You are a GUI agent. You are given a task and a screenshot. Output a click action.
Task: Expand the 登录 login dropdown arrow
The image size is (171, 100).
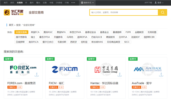[x=163, y=3]
